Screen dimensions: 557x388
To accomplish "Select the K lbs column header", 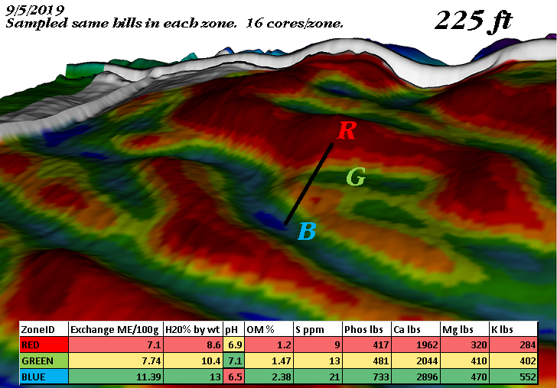I will (513, 329).
